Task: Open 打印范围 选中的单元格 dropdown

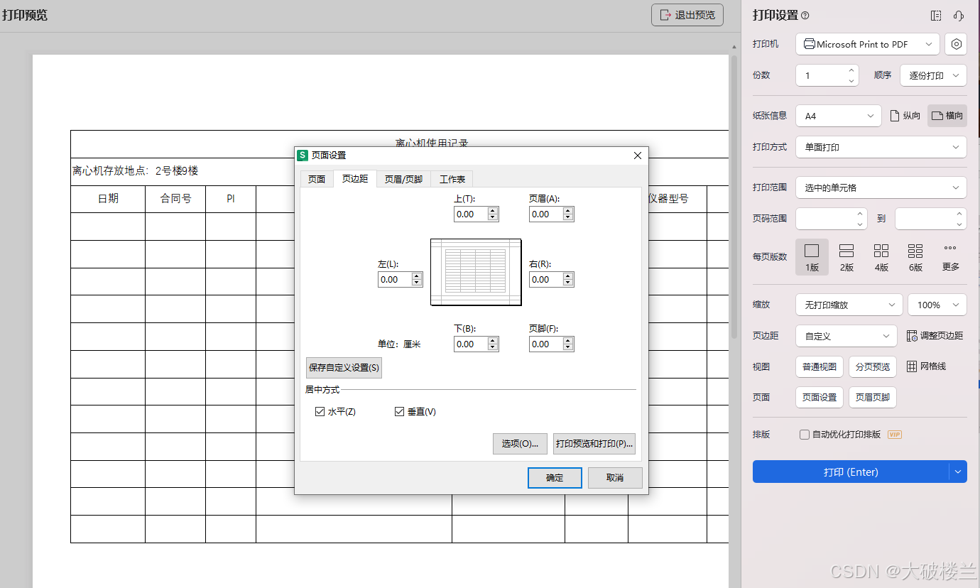Action: pos(881,187)
